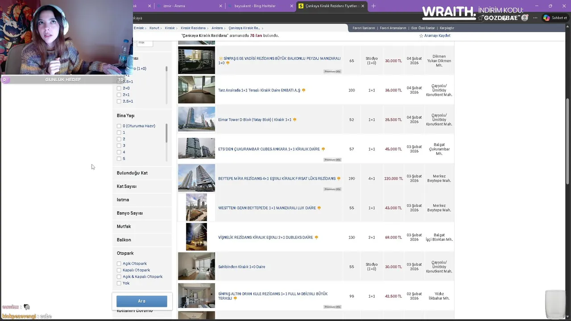
Task: Click yellow badge icon on Sinpaş Altın Oran listing
Action: 235,298
